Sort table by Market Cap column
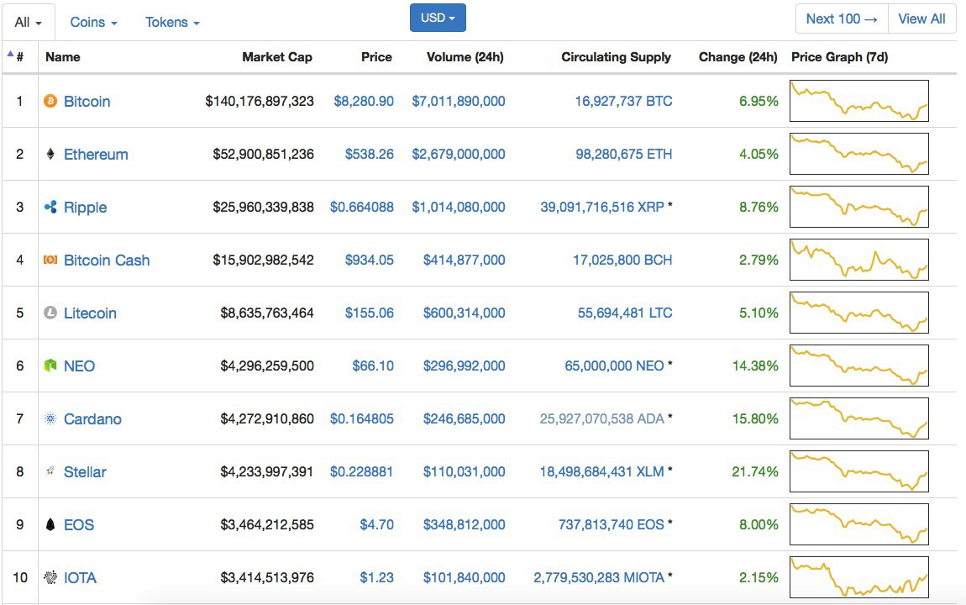 (x=276, y=57)
